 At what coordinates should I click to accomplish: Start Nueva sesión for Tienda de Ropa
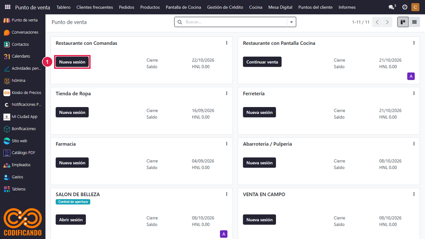[x=72, y=112]
